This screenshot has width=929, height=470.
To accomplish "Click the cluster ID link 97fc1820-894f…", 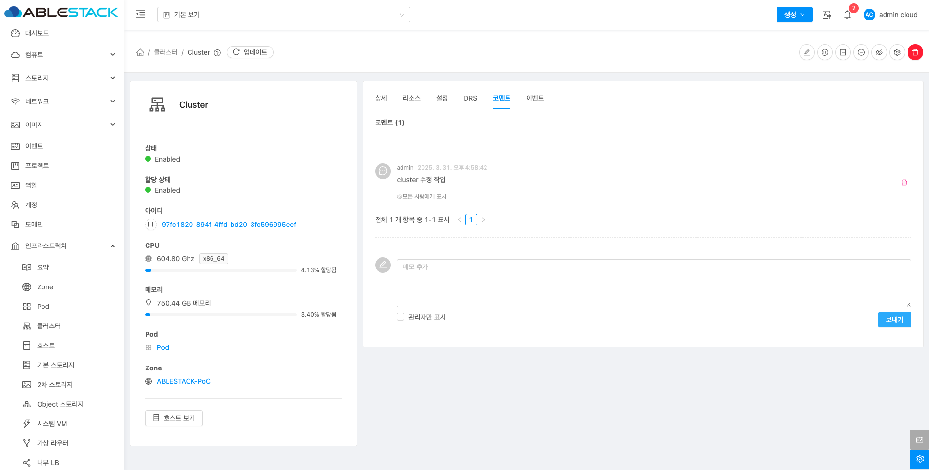I will (229, 225).
